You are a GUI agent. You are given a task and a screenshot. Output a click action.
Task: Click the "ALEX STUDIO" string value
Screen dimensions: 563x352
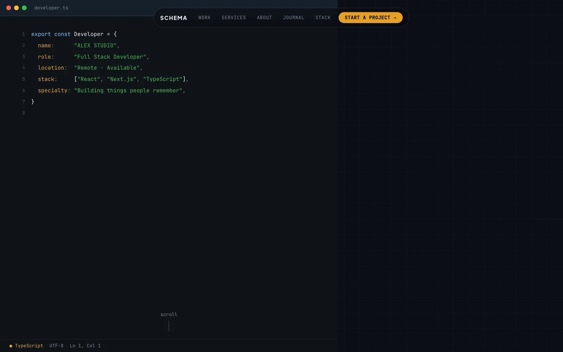point(95,45)
